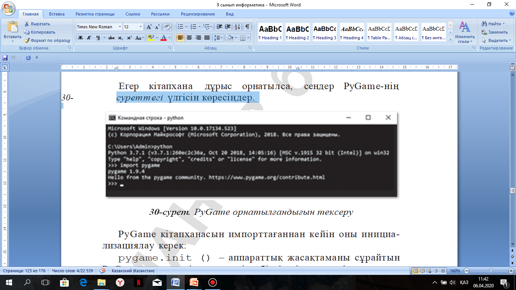The width and height of the screenshot is (516, 290).
Task: Shrink the font size with the smaller A icon
Action: (157, 27)
